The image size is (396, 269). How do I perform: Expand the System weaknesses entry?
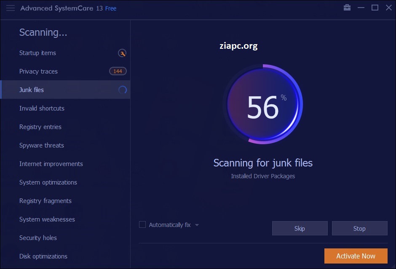pos(47,219)
